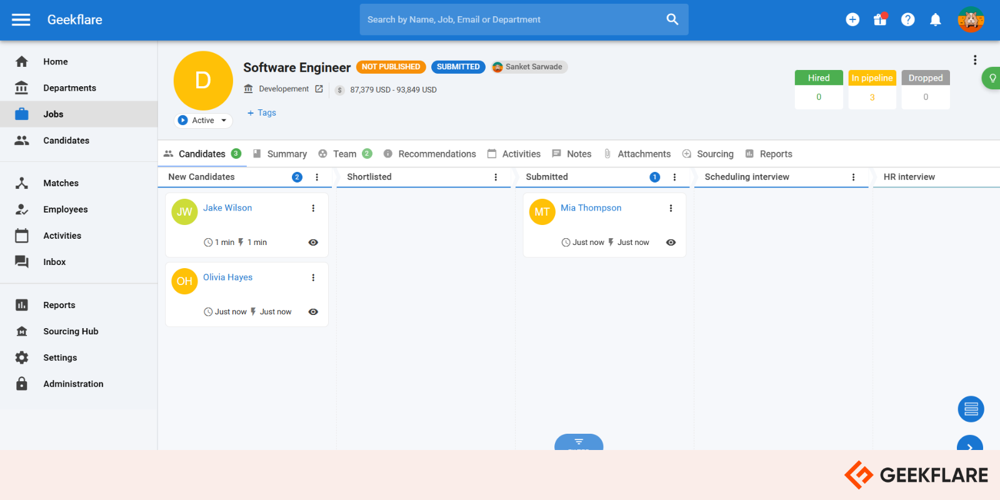Open Mia Thompson card options menu
Image resolution: width=1000 pixels, height=500 pixels.
(671, 208)
